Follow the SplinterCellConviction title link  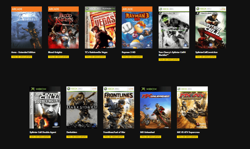tap(206, 52)
